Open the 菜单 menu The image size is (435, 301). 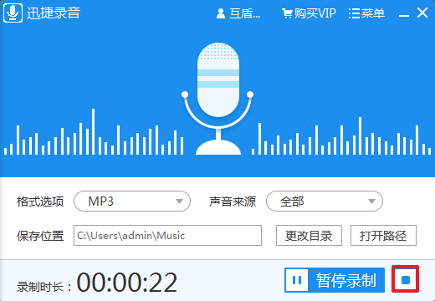coord(366,13)
